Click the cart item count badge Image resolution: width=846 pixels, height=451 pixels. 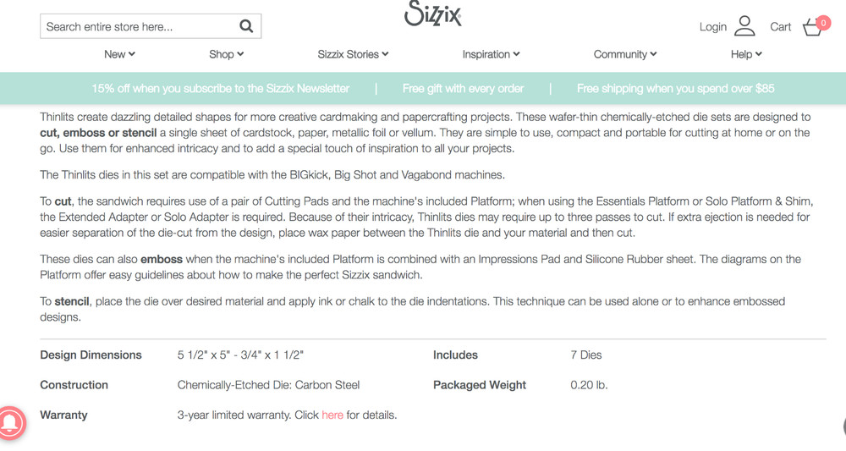[824, 23]
